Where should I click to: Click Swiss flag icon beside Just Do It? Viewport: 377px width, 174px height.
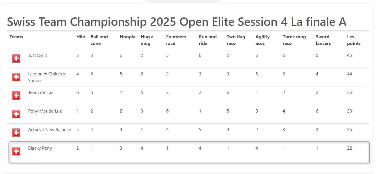click(x=16, y=58)
